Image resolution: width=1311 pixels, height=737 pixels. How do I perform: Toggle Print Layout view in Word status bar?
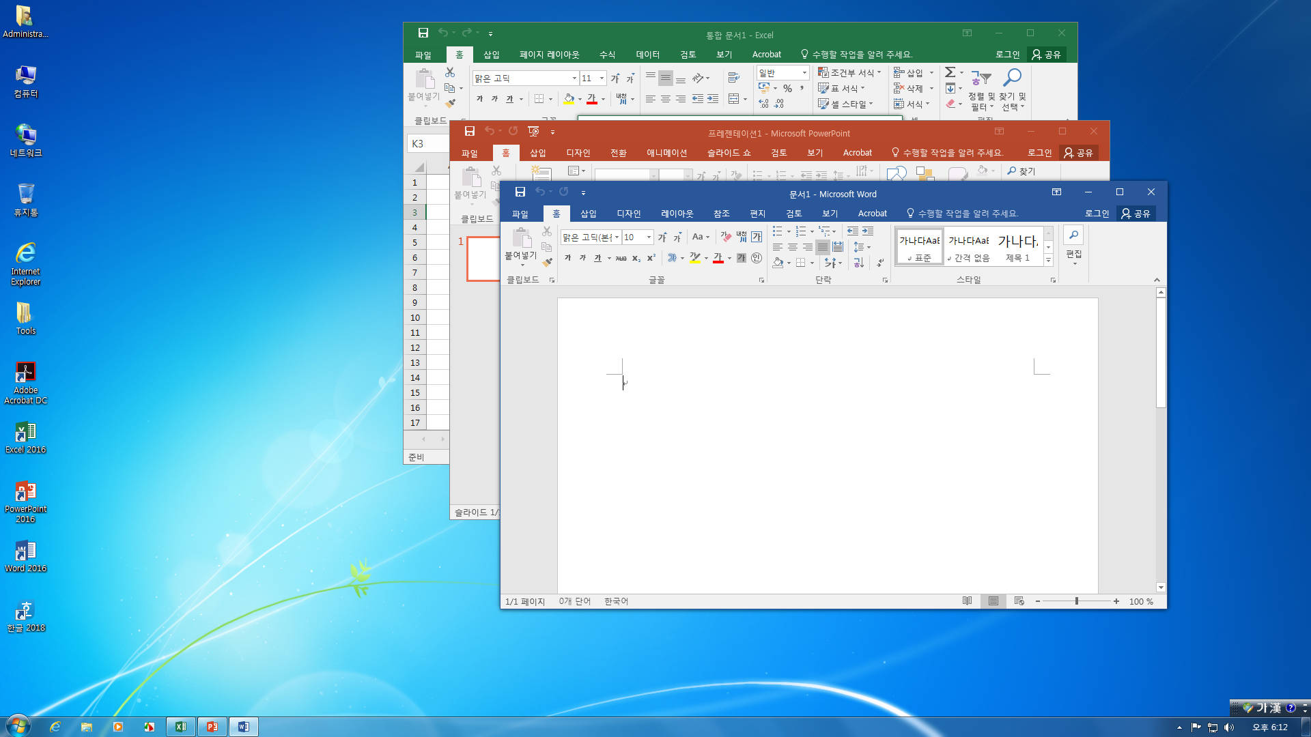pos(993,601)
